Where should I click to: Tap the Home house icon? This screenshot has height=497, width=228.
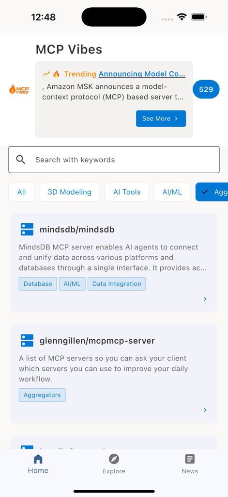click(x=38, y=459)
